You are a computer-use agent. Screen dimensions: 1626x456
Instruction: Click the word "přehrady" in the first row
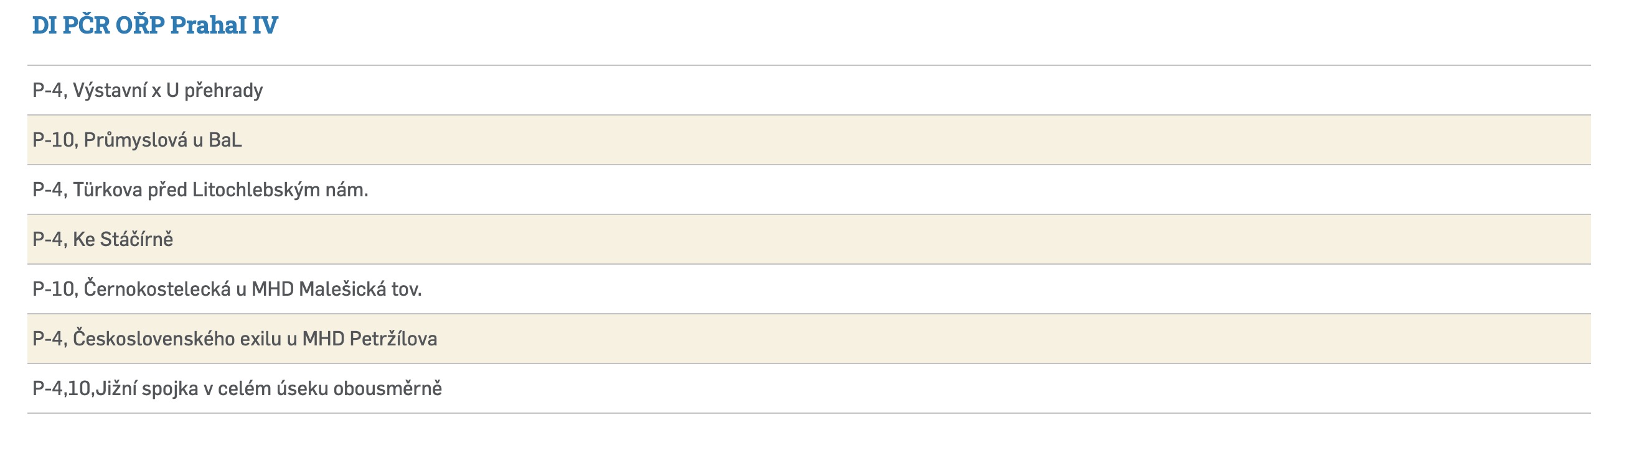tap(223, 91)
